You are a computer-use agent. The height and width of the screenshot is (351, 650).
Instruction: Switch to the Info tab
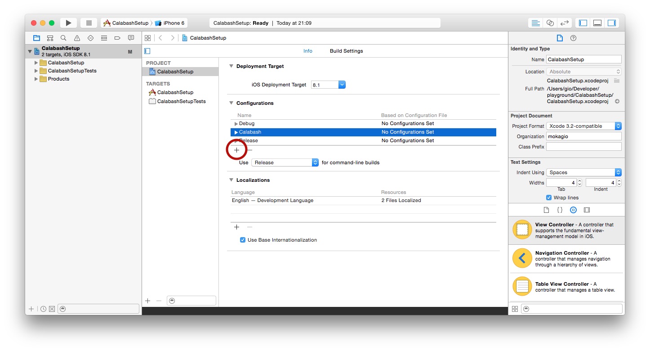[307, 51]
